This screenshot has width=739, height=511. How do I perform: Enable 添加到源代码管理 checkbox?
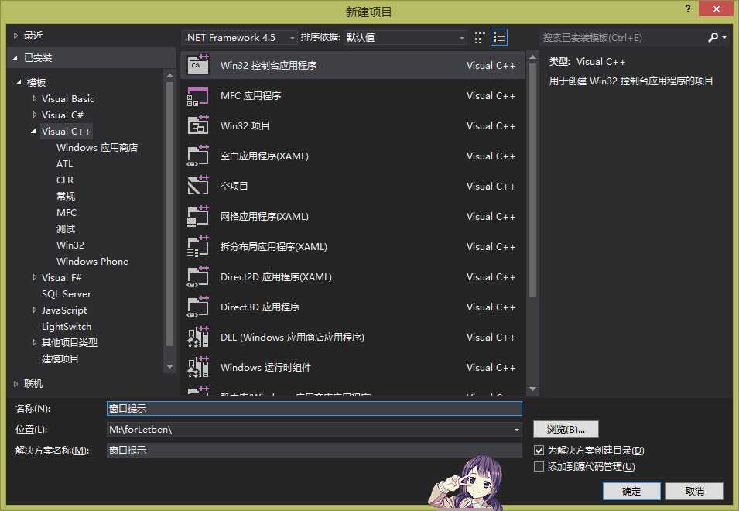[x=539, y=467]
